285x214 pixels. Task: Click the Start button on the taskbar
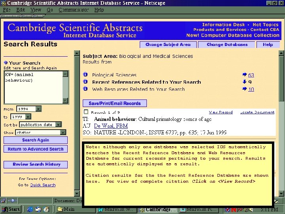pyautogui.click(x=11, y=210)
